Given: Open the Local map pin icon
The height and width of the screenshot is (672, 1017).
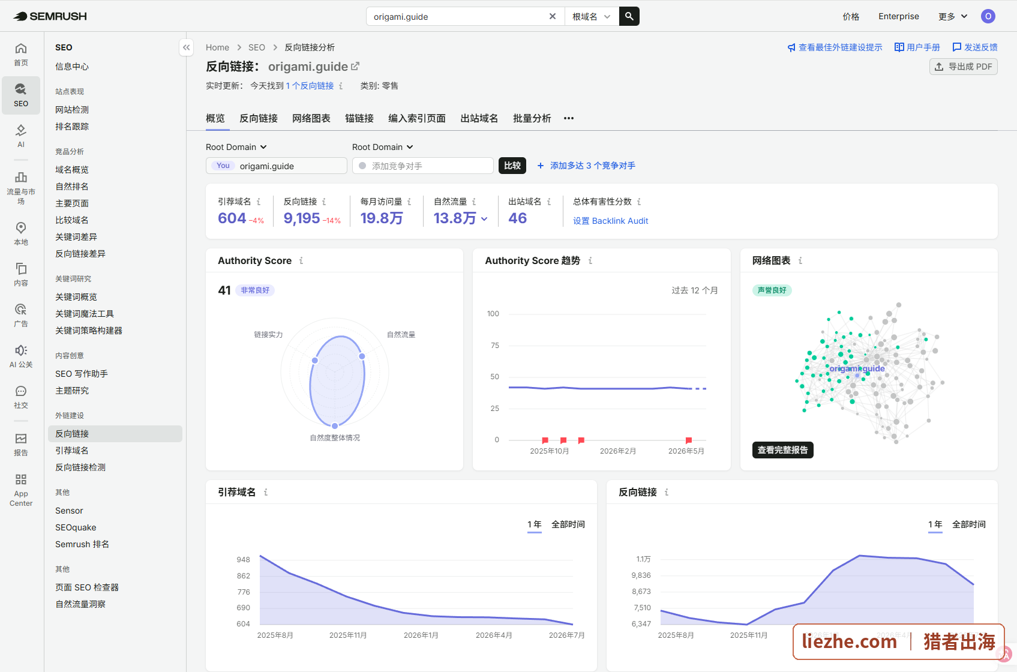Looking at the screenshot, I should coord(21,233).
